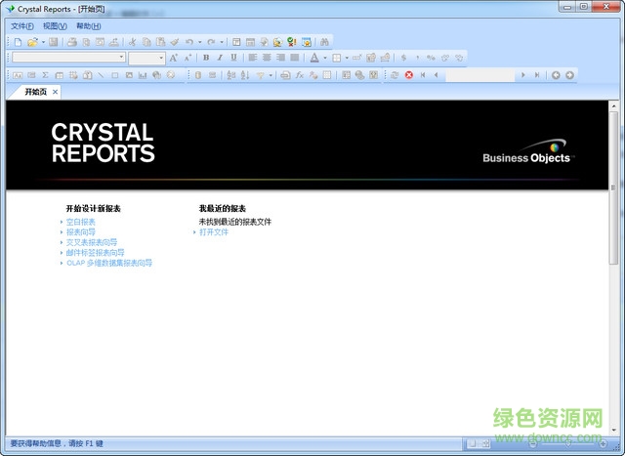Toggle Italic formatting button
The width and height of the screenshot is (625, 456).
pyautogui.click(x=220, y=59)
